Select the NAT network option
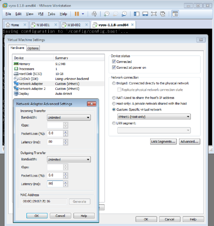This screenshot has height=226, width=214. tap(114, 98)
